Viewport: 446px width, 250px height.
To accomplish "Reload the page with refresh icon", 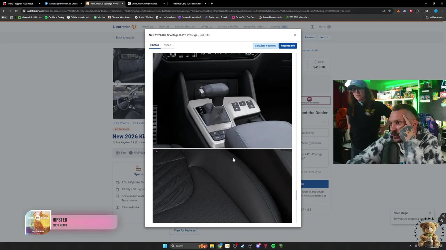I will click(x=16, y=11).
